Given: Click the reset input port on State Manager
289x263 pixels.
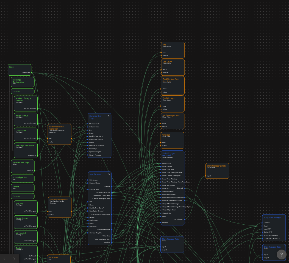Looking at the screenshot, I should tap(161, 216).
